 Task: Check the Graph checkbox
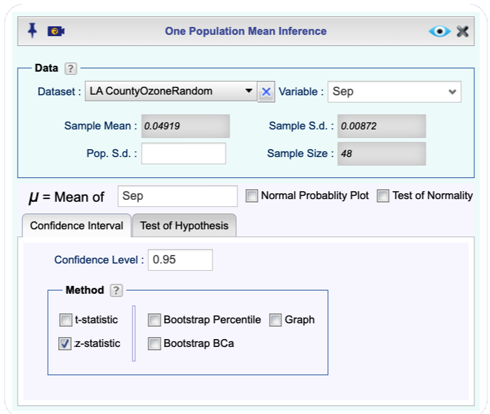pos(276,320)
